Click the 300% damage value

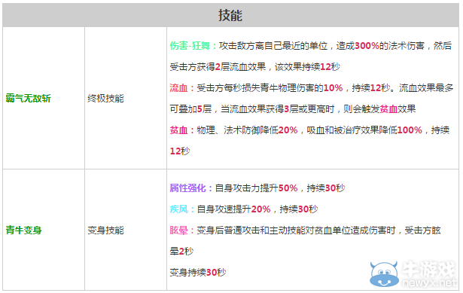[x=367, y=46]
